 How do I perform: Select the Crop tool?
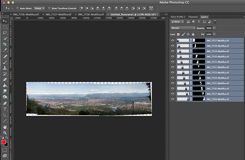5,44
